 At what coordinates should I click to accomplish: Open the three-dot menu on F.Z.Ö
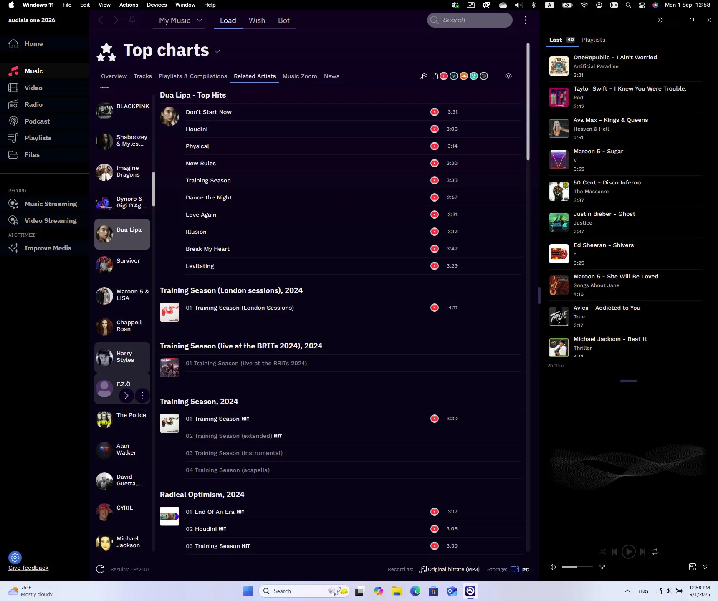pyautogui.click(x=142, y=396)
